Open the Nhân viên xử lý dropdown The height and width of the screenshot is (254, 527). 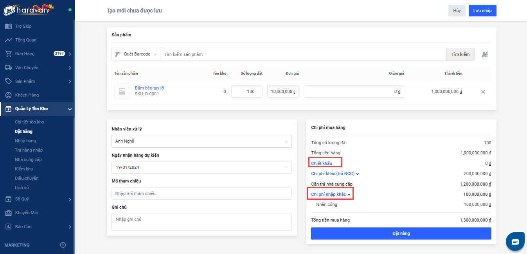click(x=201, y=141)
